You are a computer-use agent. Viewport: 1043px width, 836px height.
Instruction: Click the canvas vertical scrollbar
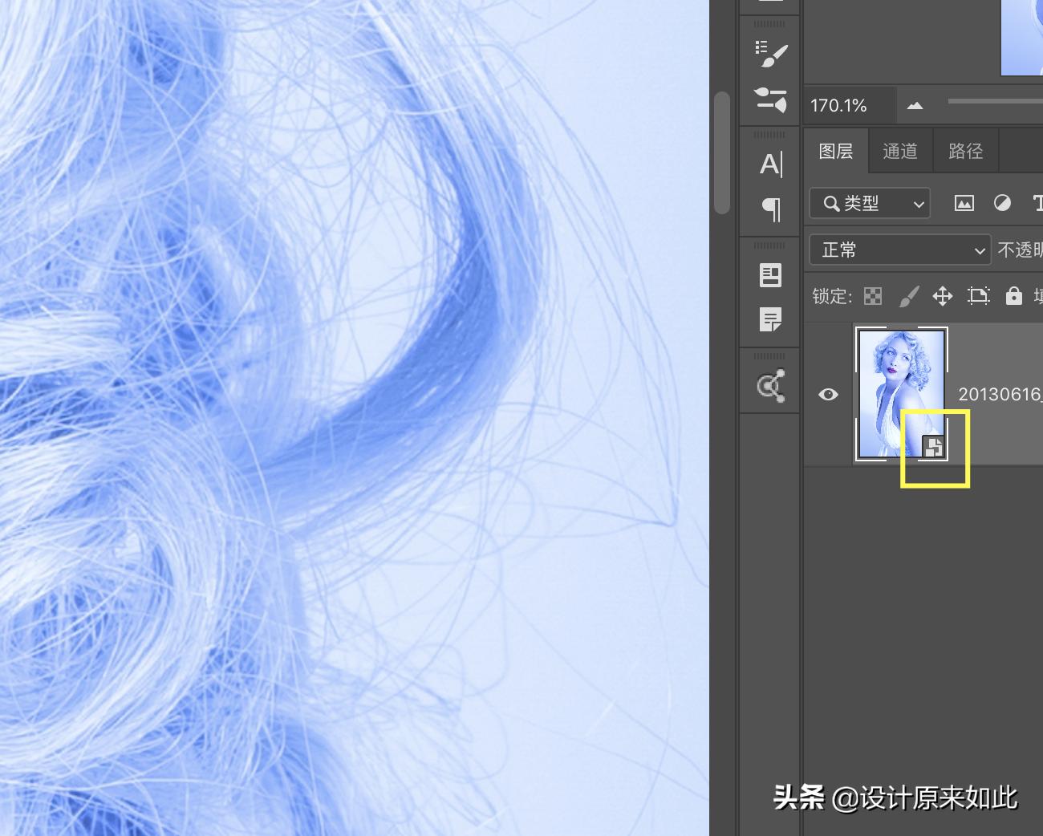pos(722,152)
